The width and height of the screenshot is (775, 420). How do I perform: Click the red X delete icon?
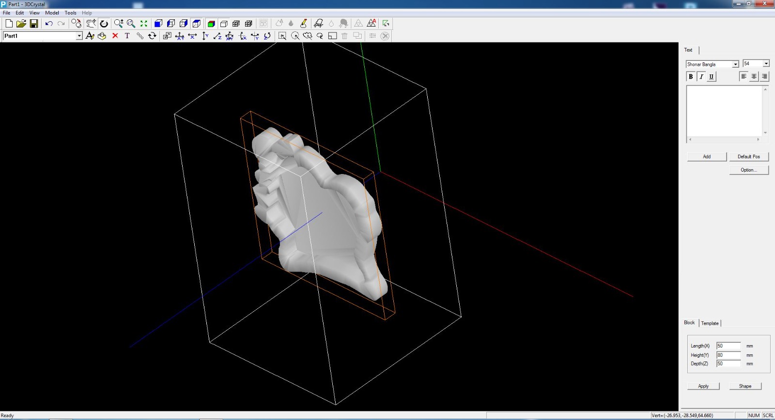click(115, 36)
